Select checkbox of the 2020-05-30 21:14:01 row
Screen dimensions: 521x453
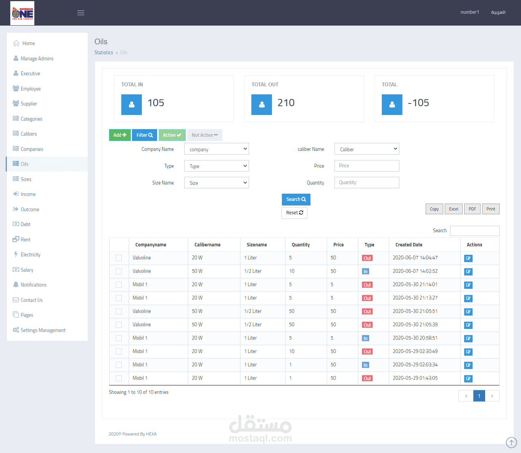tap(119, 285)
